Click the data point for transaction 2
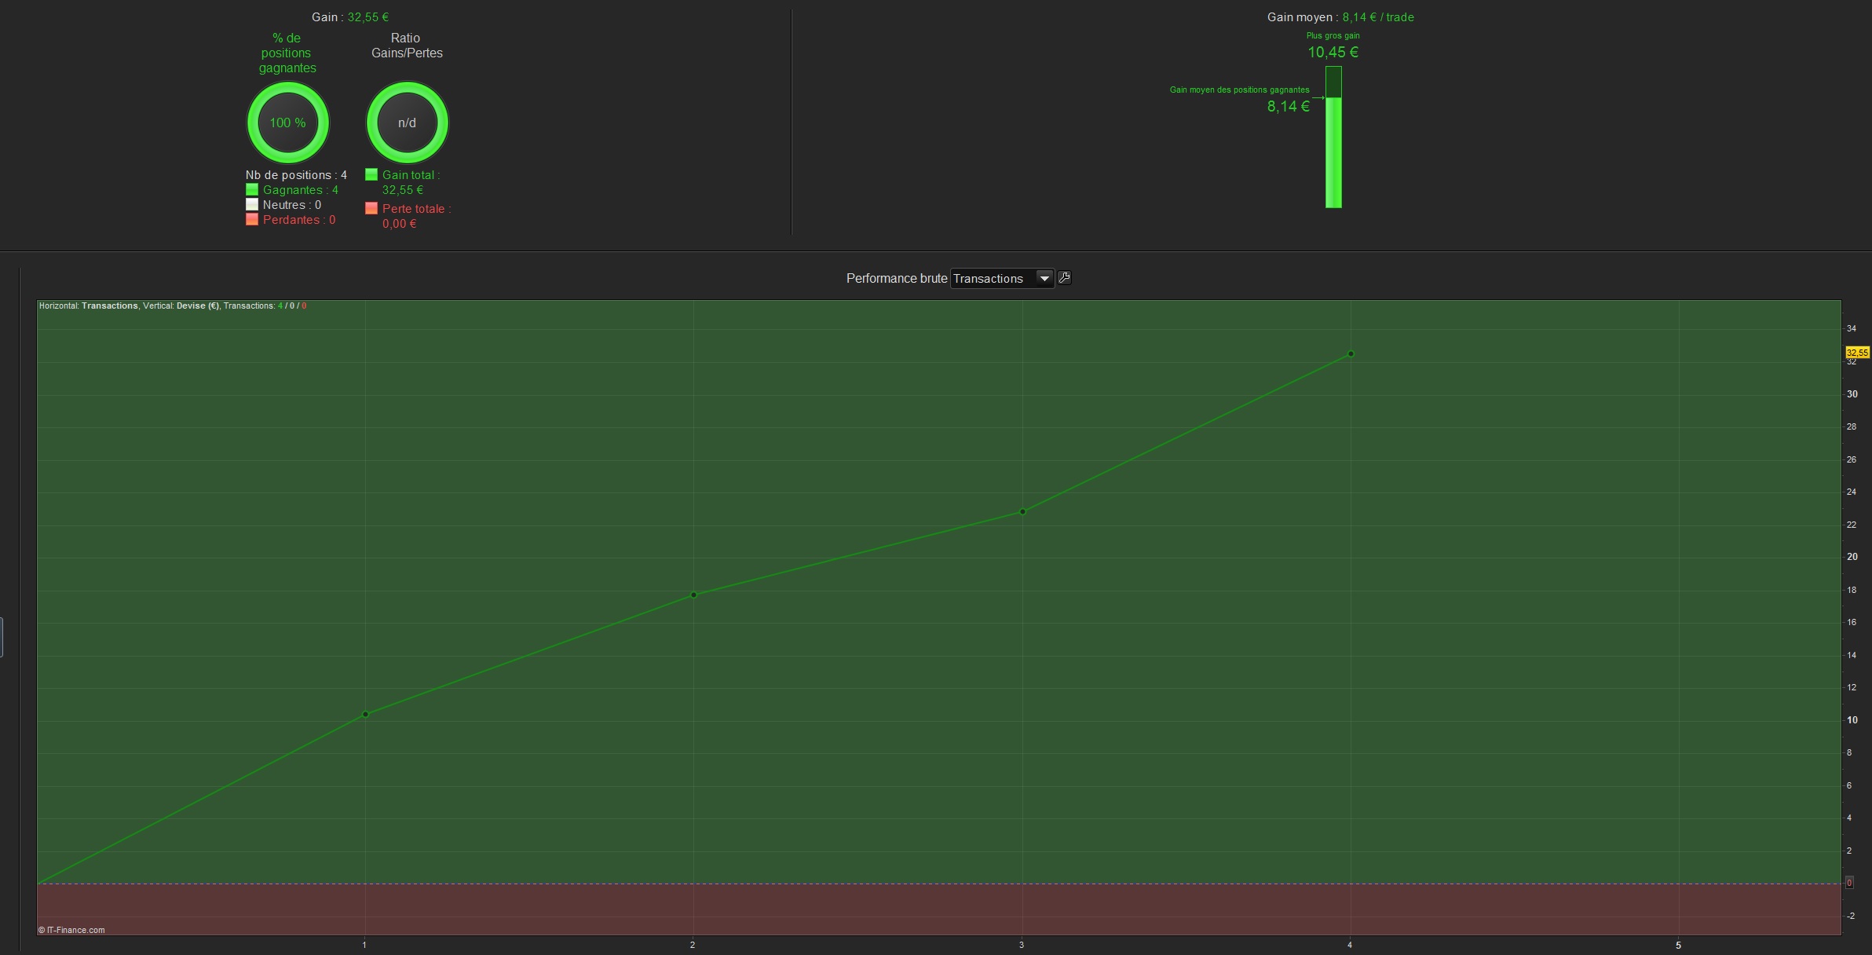The height and width of the screenshot is (955, 1872). pos(693,595)
